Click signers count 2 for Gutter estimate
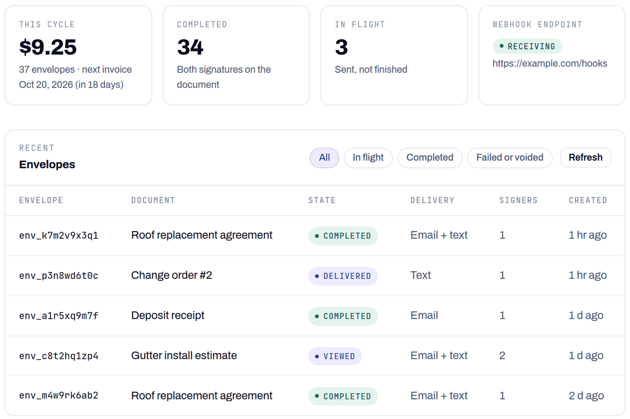Image resolution: width=630 pixels, height=419 pixels. pos(502,355)
